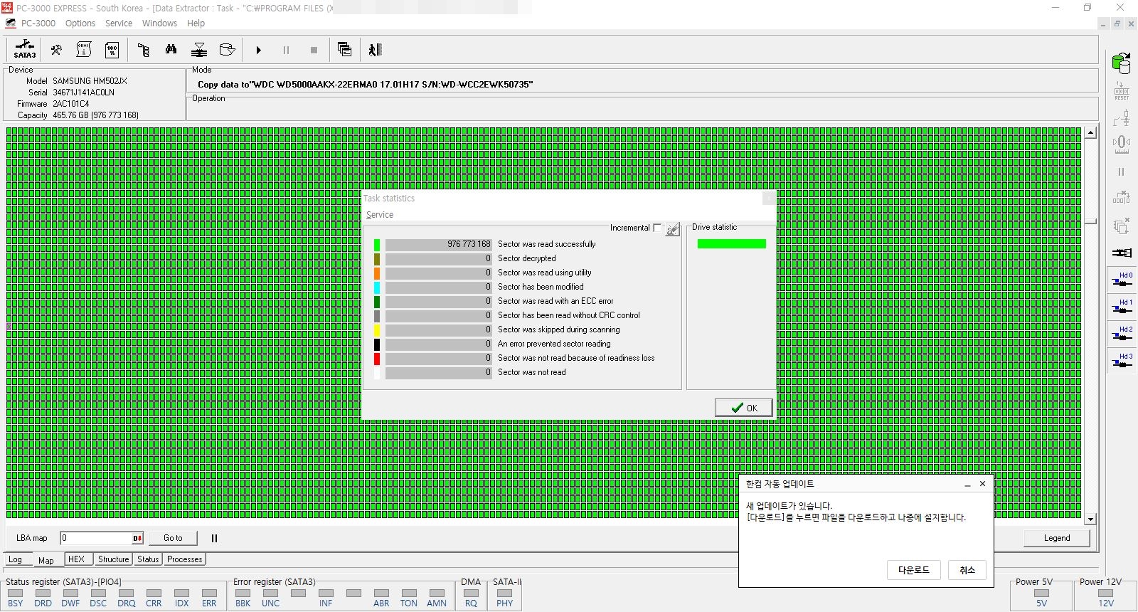This screenshot has width=1138, height=612.
Task: Open the crossed hammer and wrench utilities icon
Action: [55, 50]
